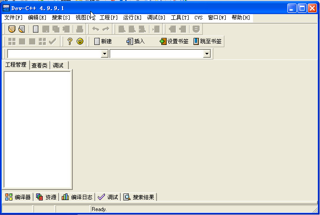
Task: Open the 调试 bottom tab with checkmark
Action: click(x=108, y=197)
